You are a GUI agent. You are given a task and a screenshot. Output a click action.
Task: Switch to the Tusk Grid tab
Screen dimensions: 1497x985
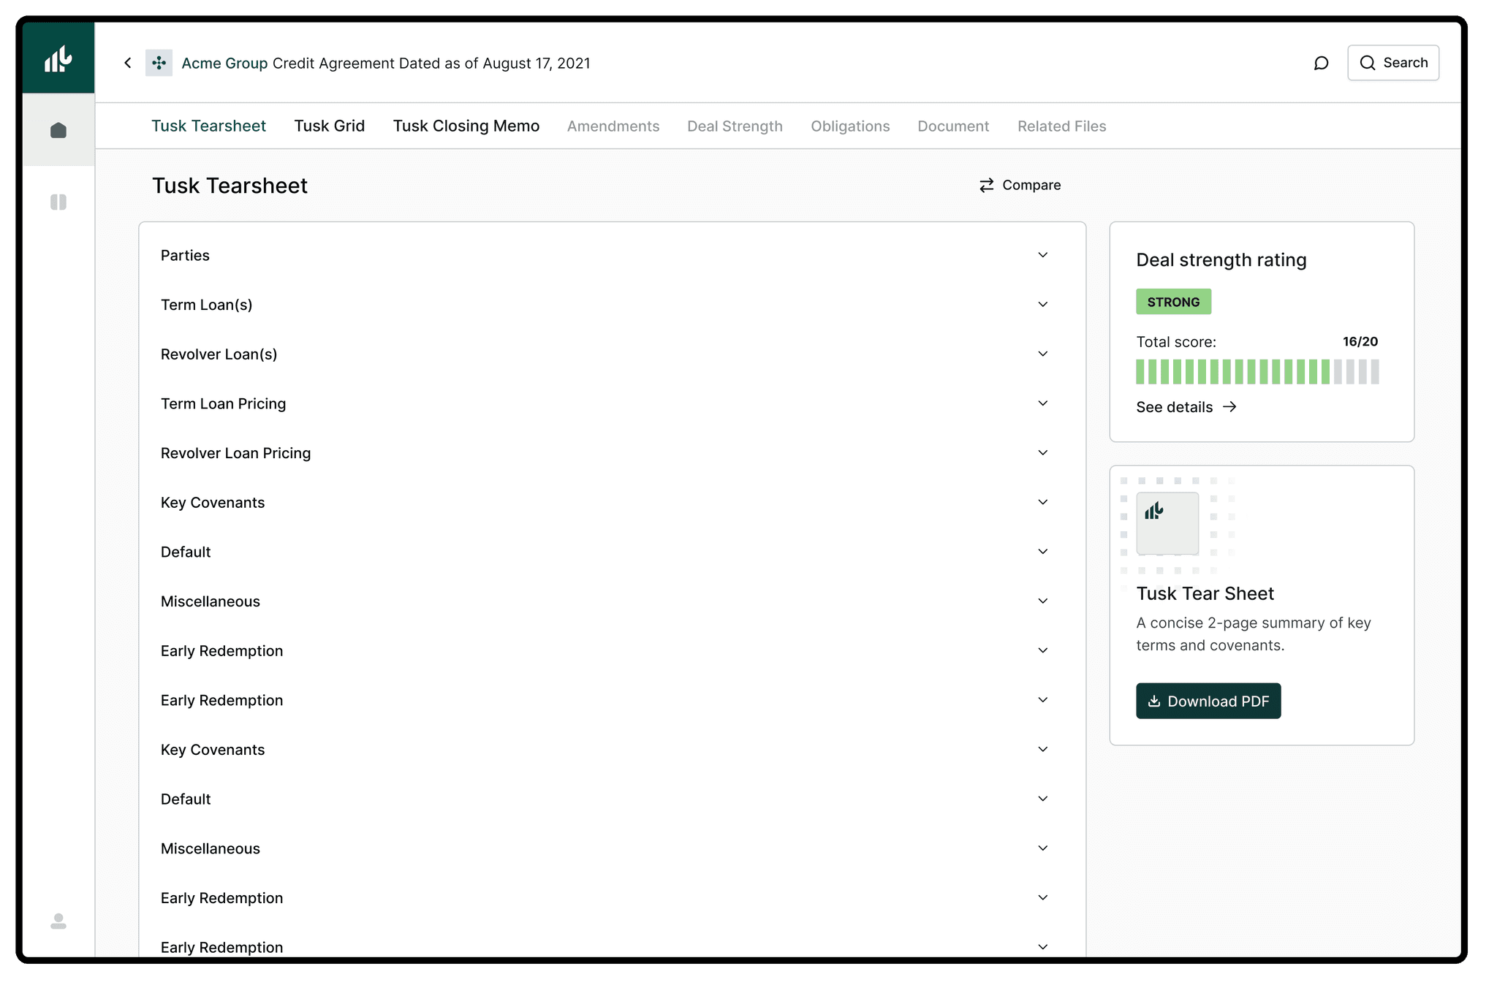(x=329, y=126)
